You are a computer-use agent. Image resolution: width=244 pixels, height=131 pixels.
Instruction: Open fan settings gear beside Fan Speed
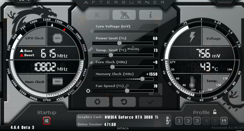click(88, 91)
